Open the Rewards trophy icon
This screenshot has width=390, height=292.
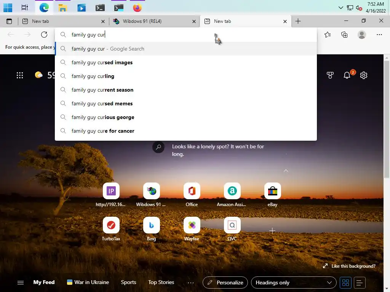[330, 75]
